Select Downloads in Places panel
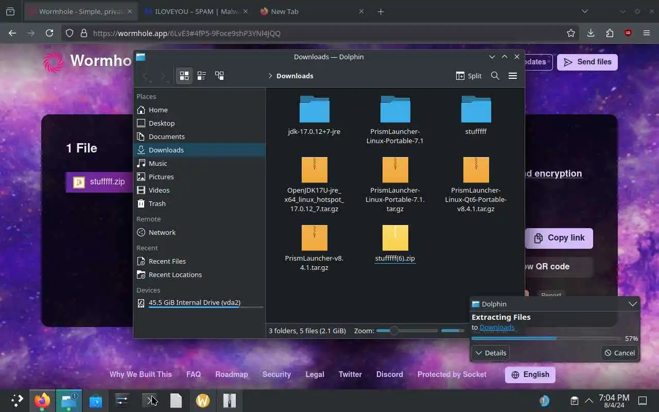The height and width of the screenshot is (412, 659). [x=200, y=150]
